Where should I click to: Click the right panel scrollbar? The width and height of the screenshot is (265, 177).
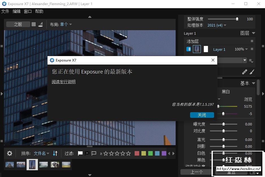click(258, 88)
